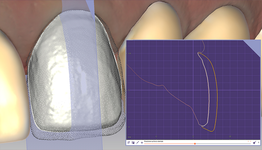Open help with the question mark icon
This screenshot has height=150, width=262.
pos(258,143)
